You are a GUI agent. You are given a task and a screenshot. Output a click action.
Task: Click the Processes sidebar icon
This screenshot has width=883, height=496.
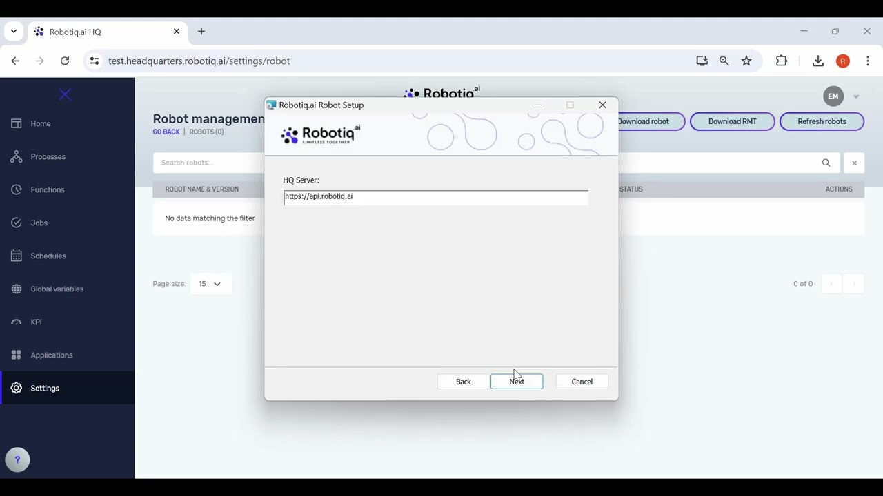point(17,157)
